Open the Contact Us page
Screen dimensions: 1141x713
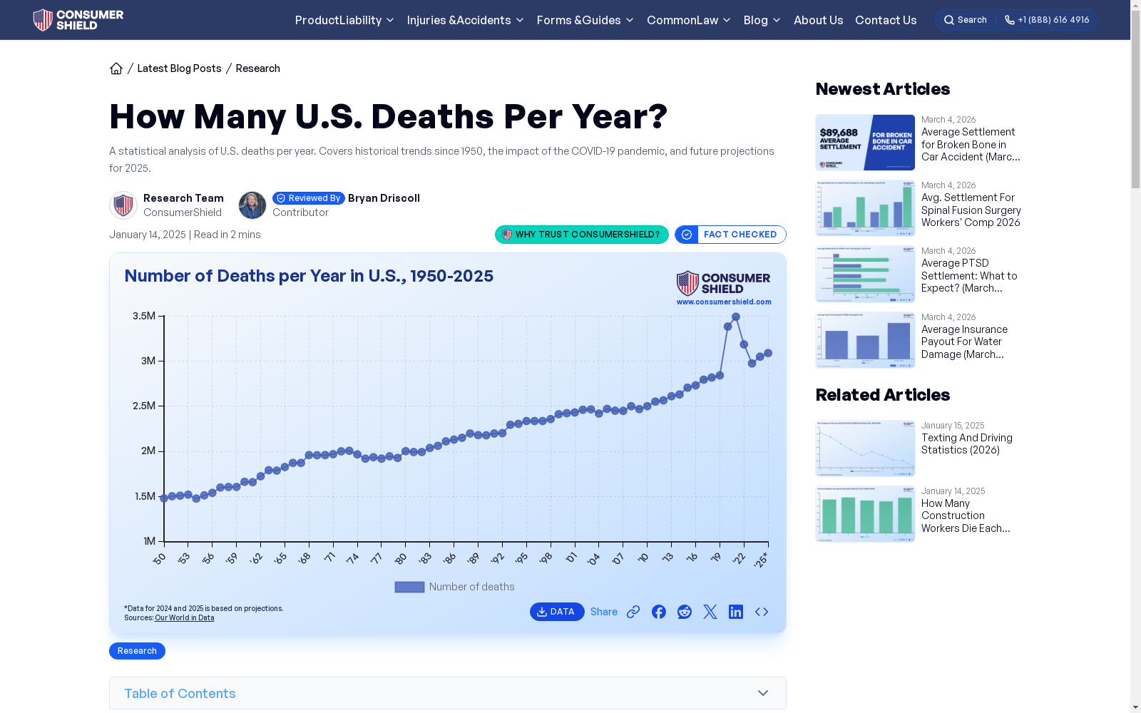click(x=886, y=20)
